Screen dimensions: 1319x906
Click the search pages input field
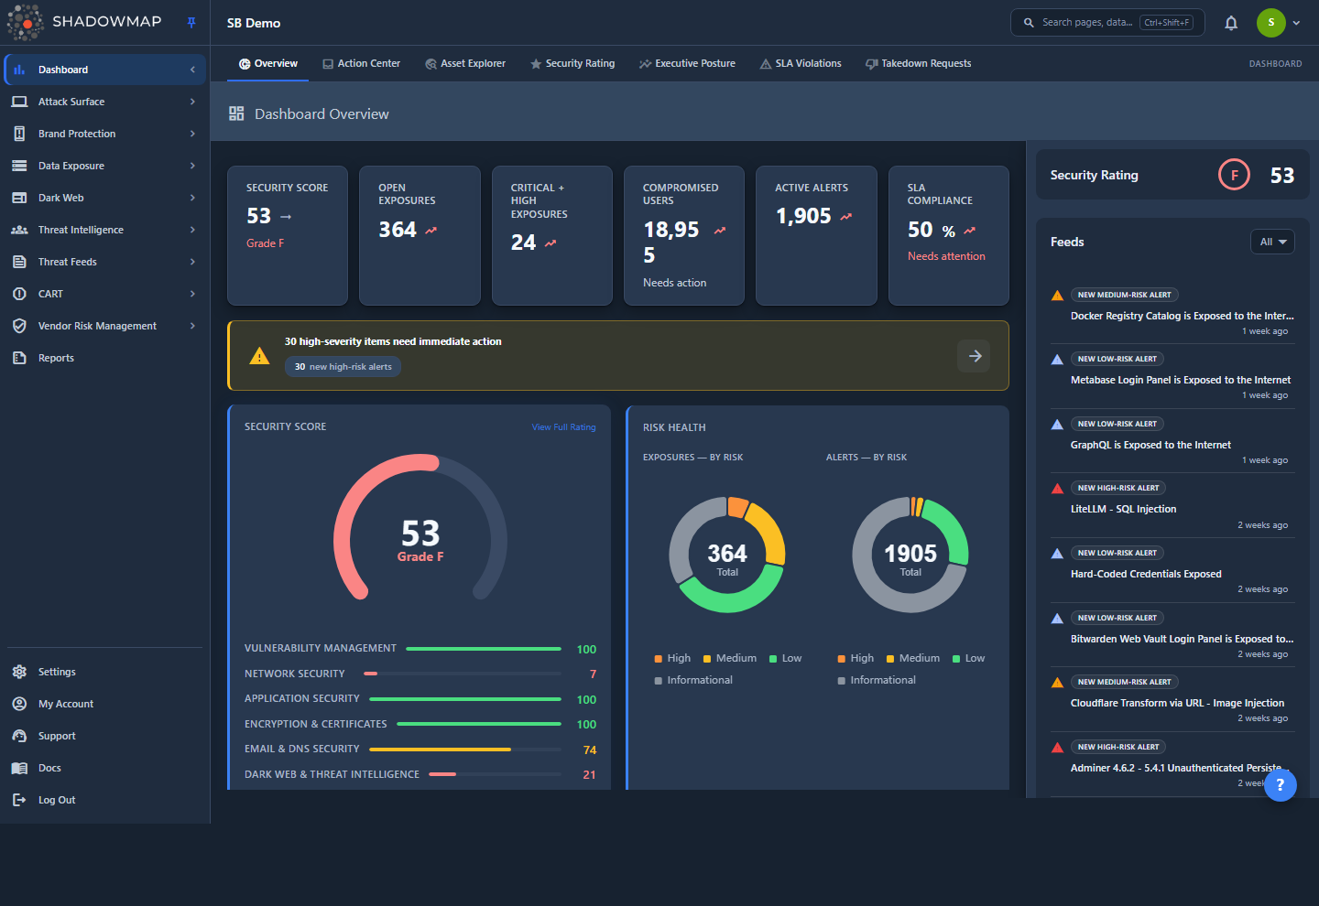[1107, 23]
